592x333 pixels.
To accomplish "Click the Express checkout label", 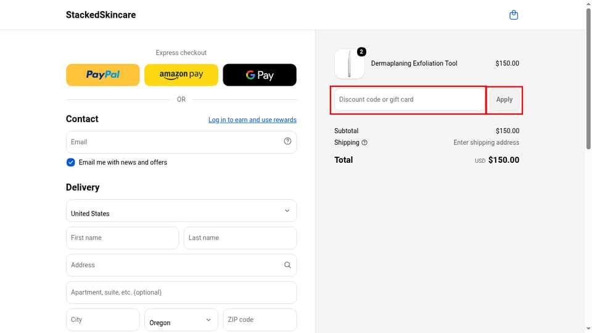I will coord(181,52).
